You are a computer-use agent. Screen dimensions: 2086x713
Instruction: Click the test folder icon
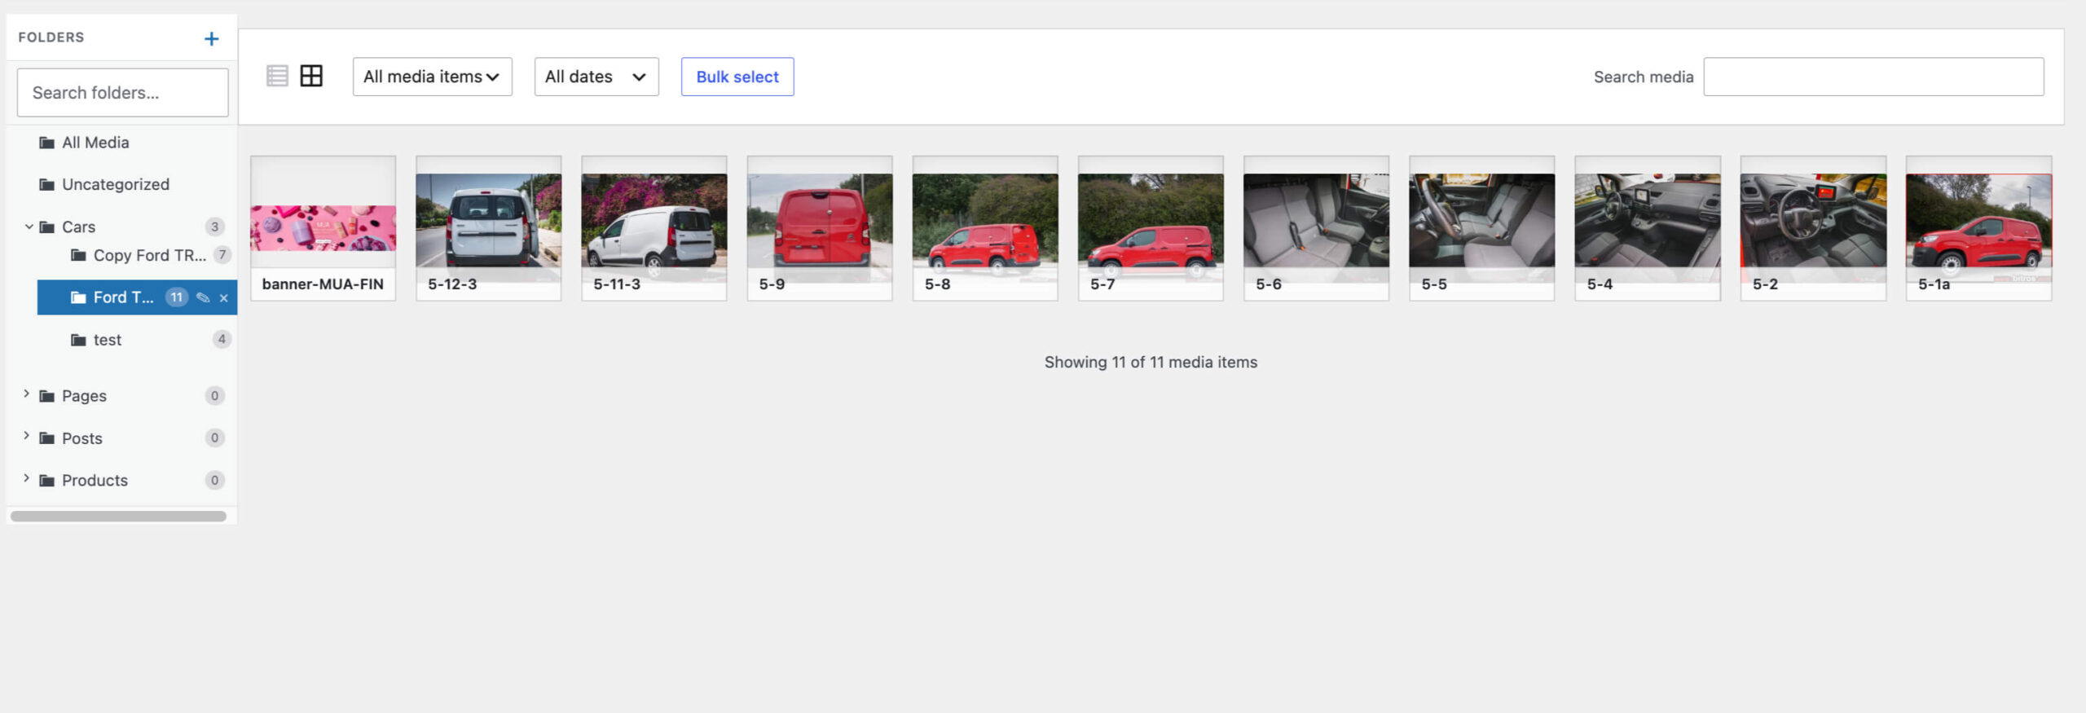click(x=78, y=340)
